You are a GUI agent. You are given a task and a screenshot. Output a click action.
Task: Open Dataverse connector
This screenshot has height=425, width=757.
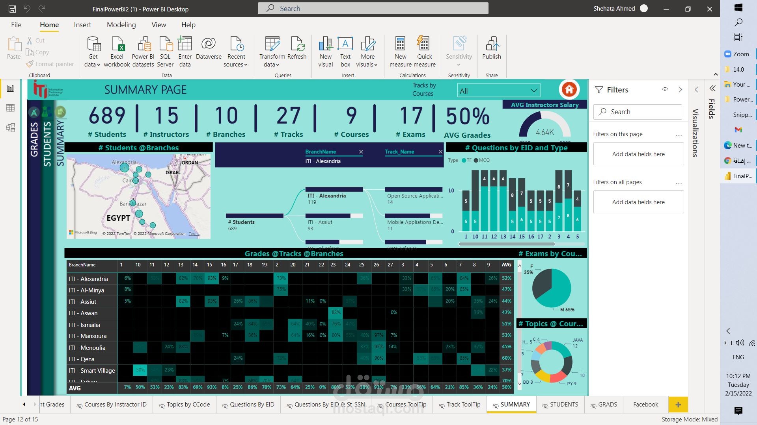tap(209, 48)
